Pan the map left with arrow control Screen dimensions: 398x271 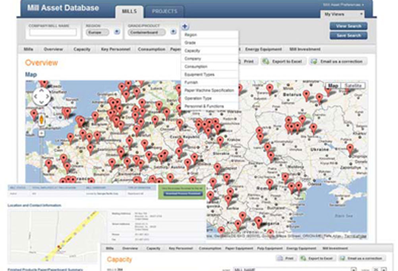coord(36,97)
